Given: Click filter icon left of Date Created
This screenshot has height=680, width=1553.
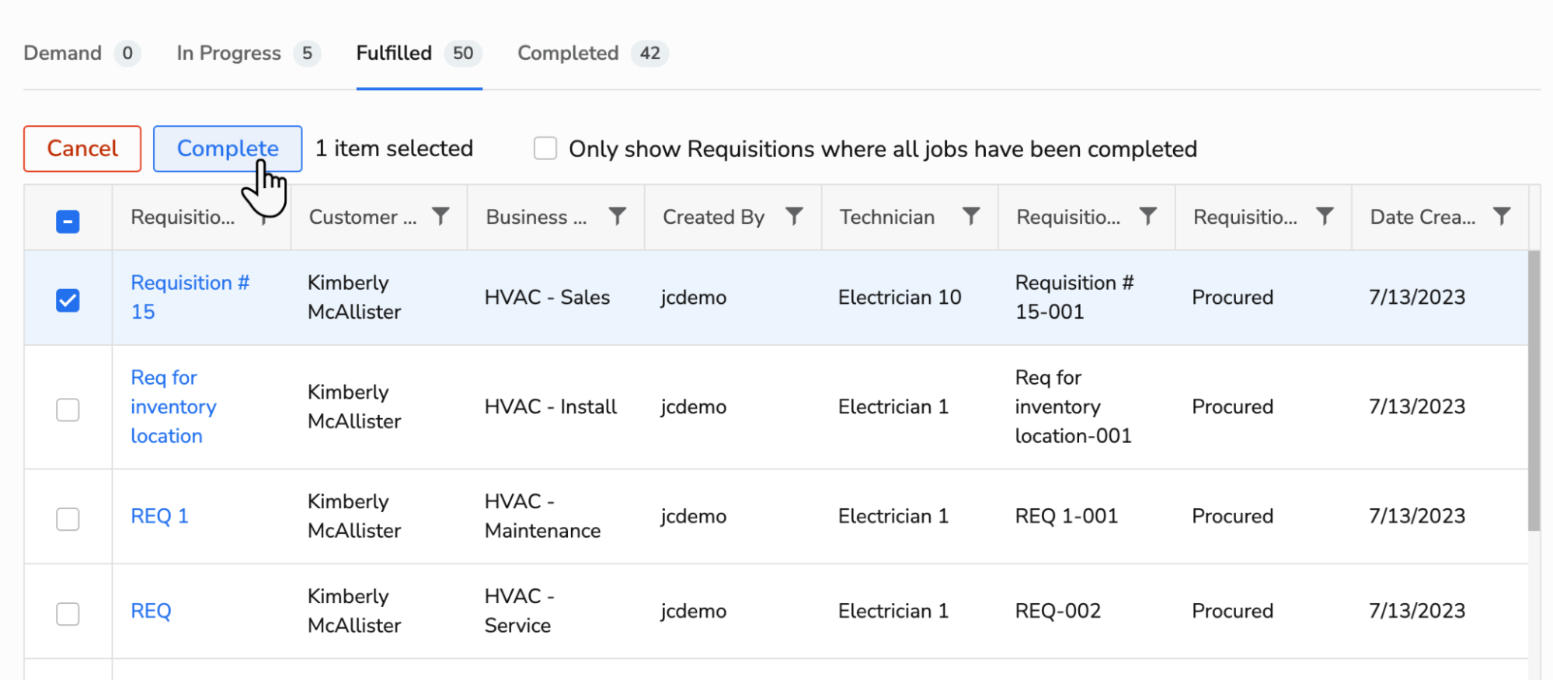Looking at the screenshot, I should [1325, 217].
